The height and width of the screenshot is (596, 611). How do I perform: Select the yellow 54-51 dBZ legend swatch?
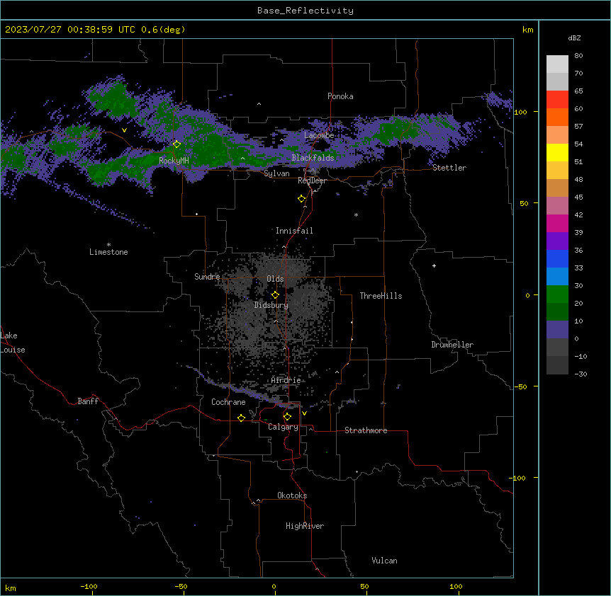pyautogui.click(x=557, y=152)
